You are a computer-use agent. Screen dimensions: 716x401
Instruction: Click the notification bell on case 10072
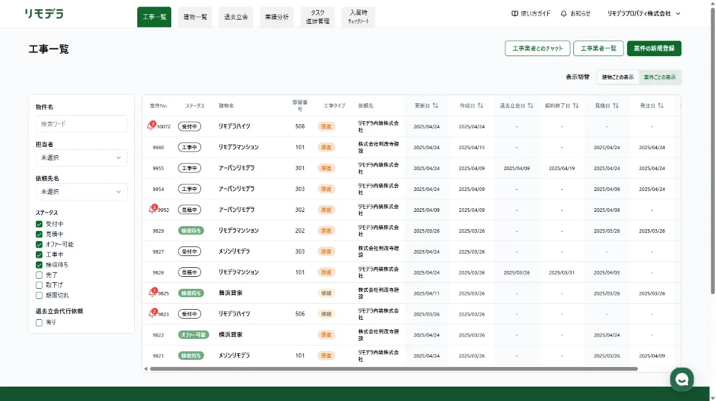pos(151,126)
